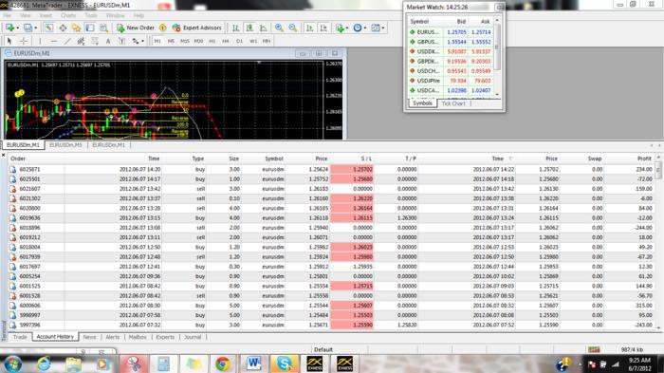Expand the Arrows objects dropdown

coord(142,41)
